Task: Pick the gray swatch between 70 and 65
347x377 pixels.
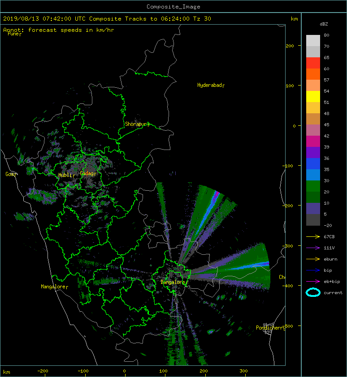Action: (313, 52)
